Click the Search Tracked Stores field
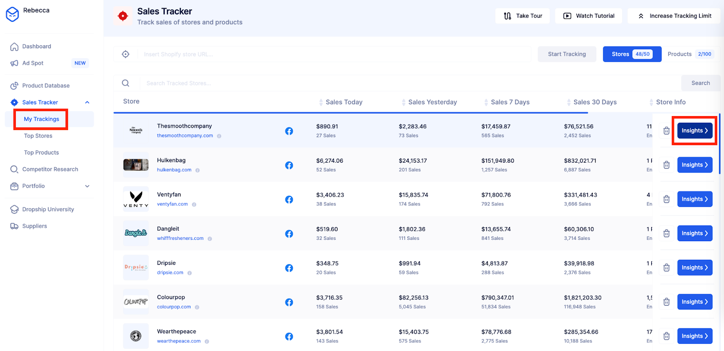 tap(410, 83)
